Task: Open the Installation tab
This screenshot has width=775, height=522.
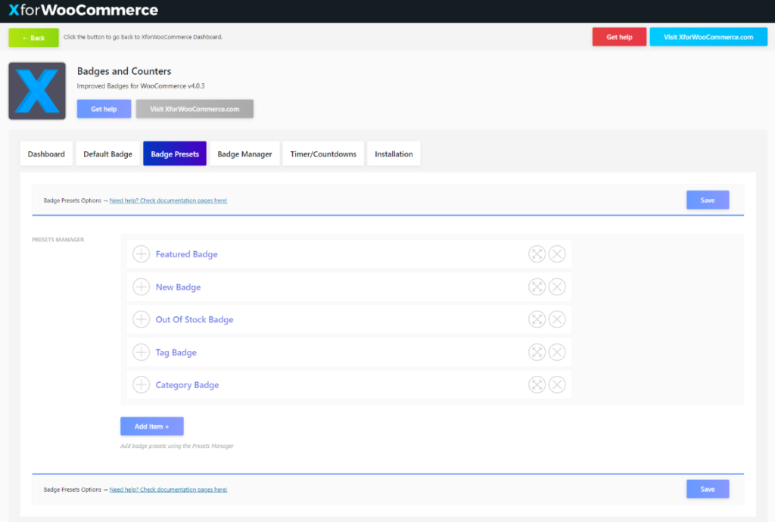Action: pyautogui.click(x=394, y=154)
